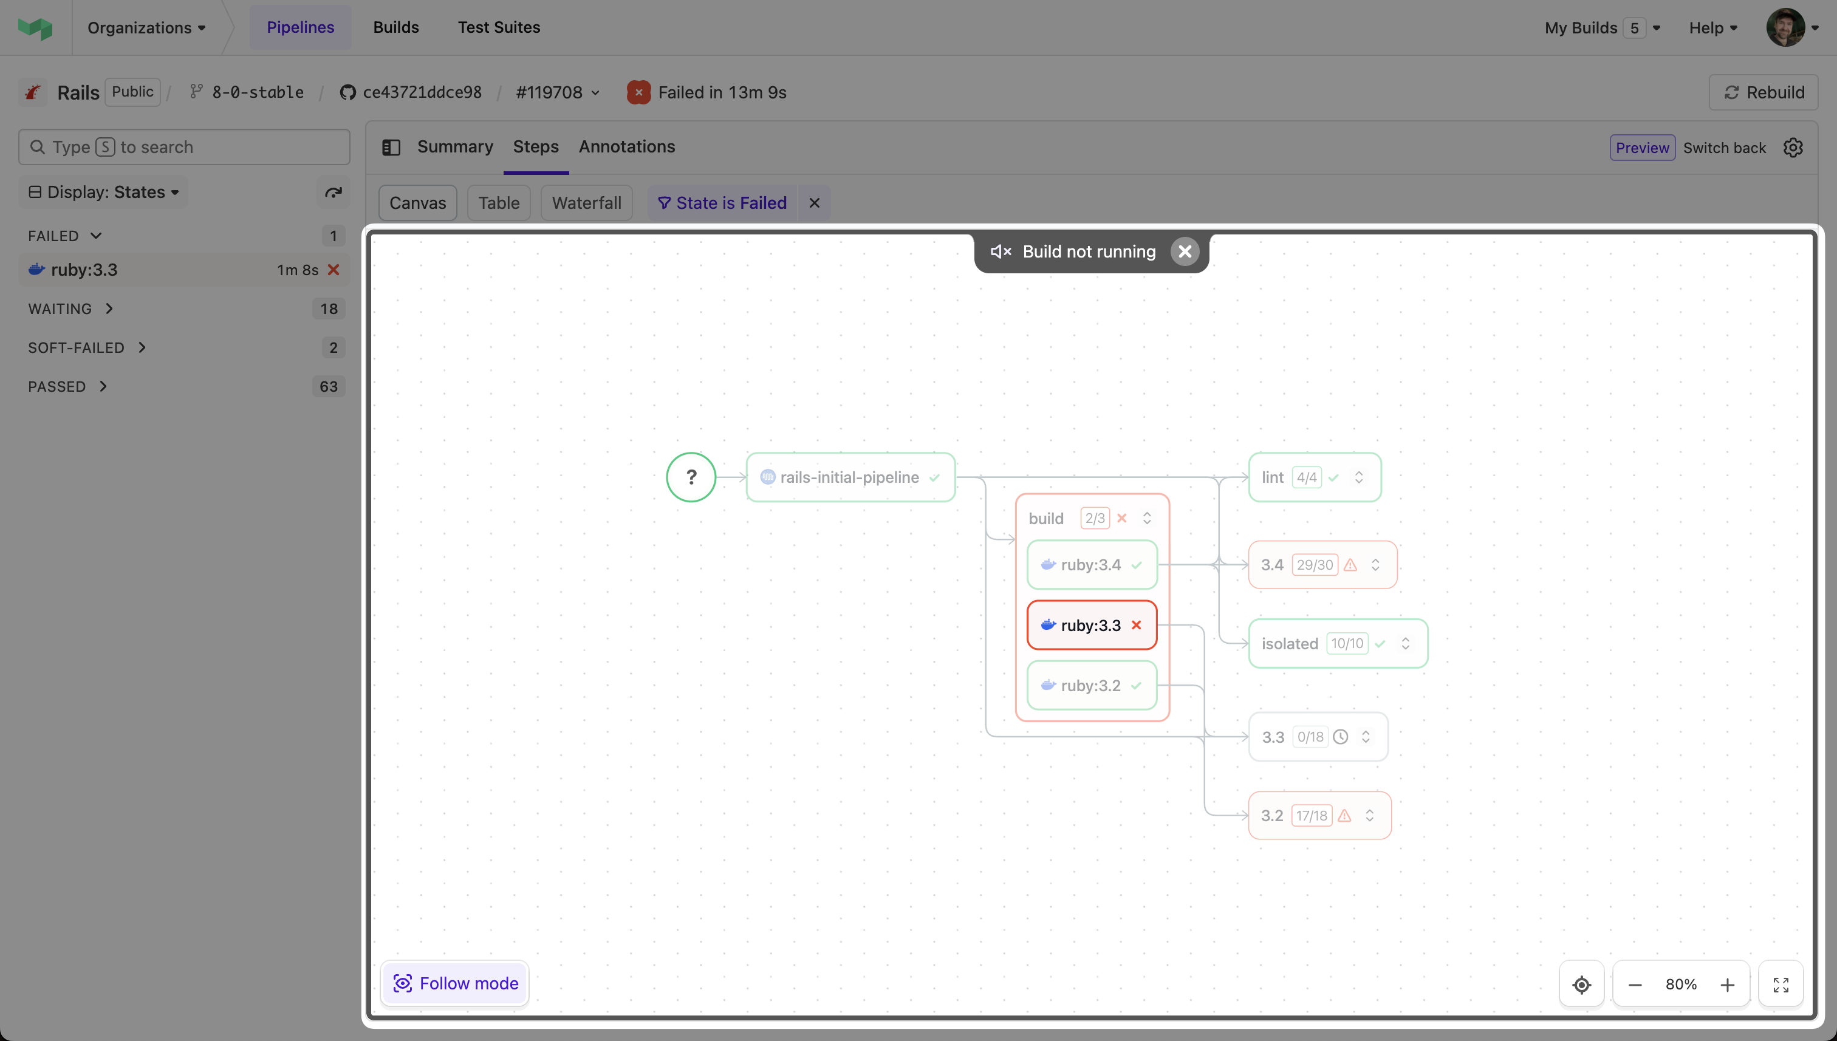The image size is (1837, 1041).
Task: Click the branch icon beside 8-0-stable
Action: tap(195, 92)
